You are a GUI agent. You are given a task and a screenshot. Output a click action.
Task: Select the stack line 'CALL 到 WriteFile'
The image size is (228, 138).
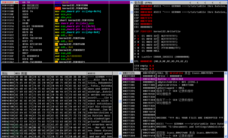click(x=185, y=73)
